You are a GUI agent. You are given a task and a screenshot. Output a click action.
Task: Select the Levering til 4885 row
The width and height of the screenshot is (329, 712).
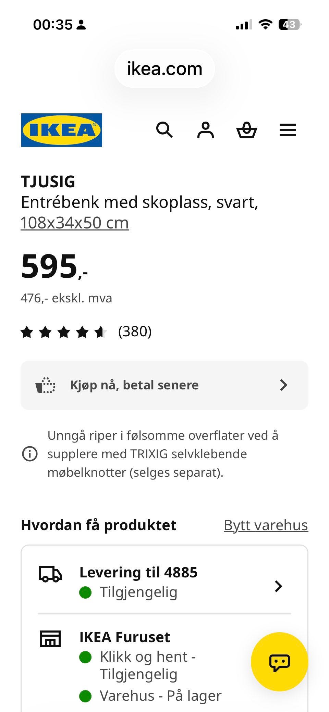click(164, 582)
